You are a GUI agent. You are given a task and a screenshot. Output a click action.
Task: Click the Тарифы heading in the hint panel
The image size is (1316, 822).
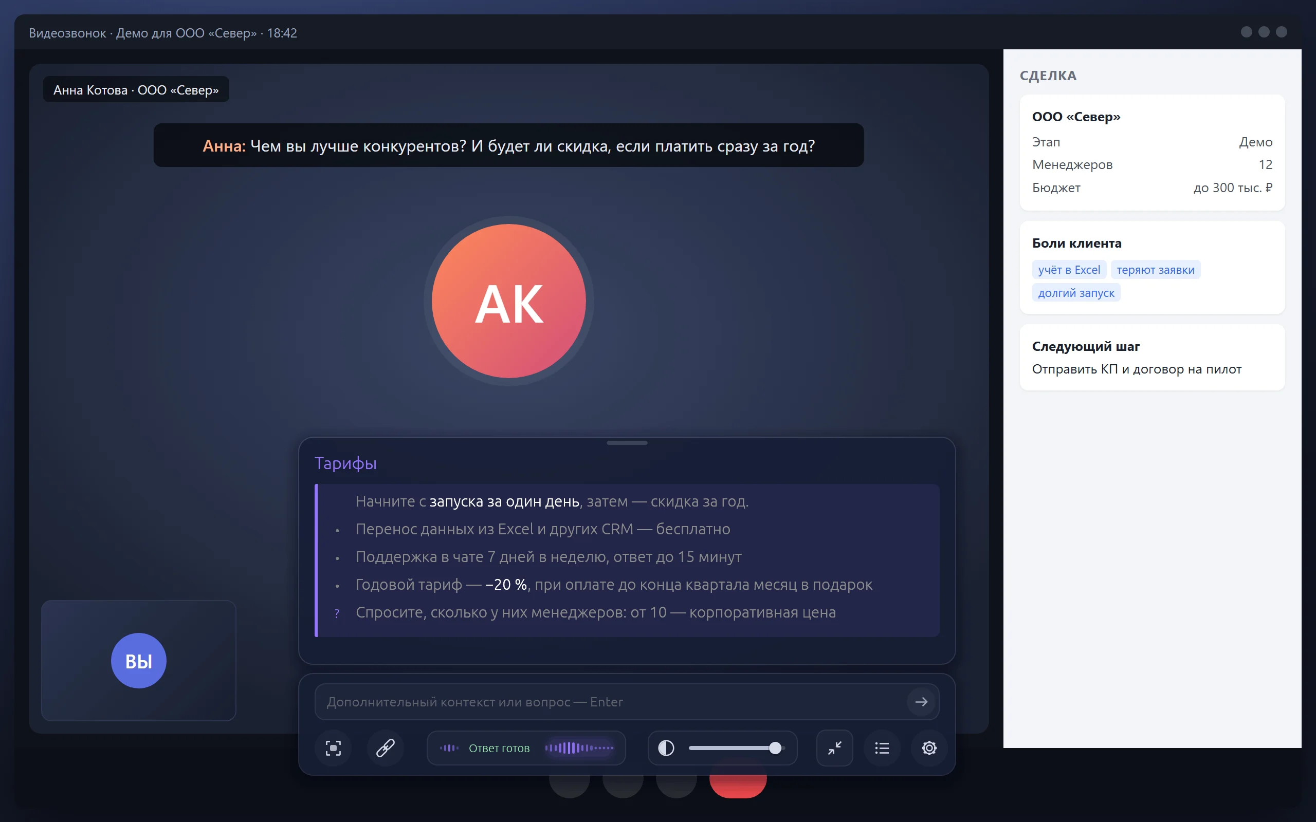345,463
